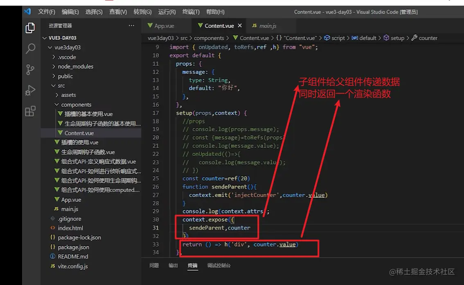This screenshot has height=285, width=464.
Task: Click the .gitignore file icon
Action: click(x=53, y=218)
